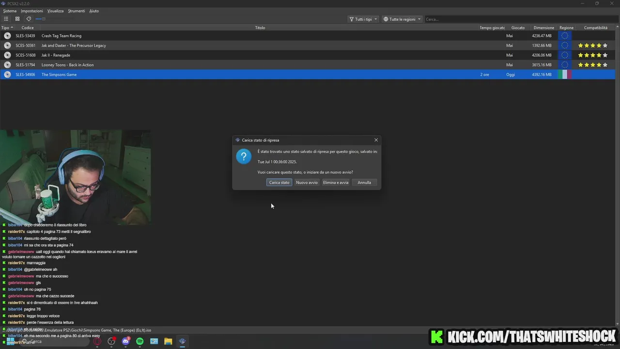Open the Sistema menu
Image resolution: width=620 pixels, height=349 pixels.
point(10,11)
